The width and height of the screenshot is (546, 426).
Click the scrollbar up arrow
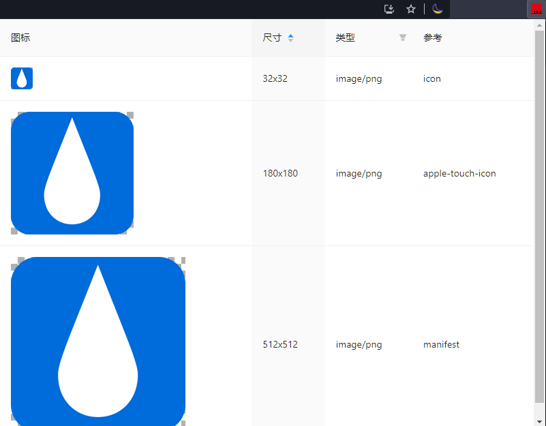540,25
